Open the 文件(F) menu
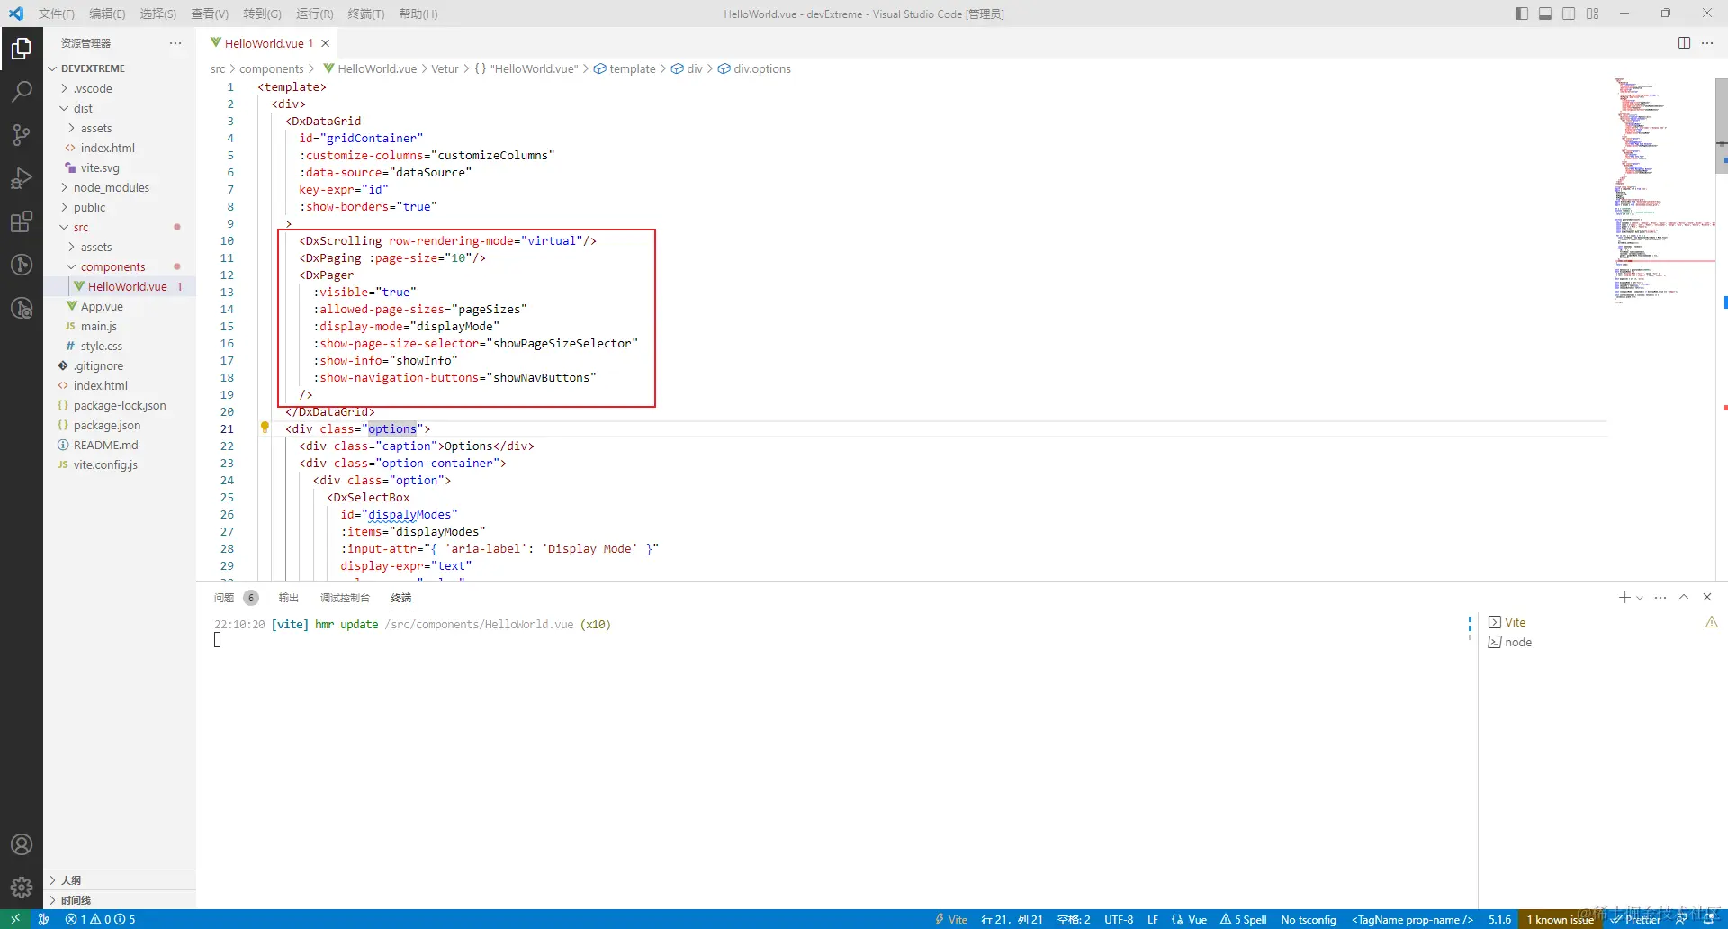 57,14
